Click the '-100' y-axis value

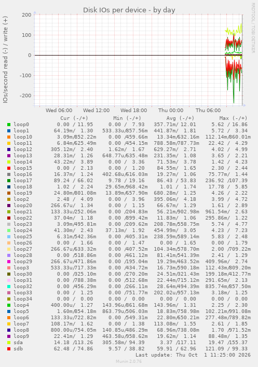point(25,76)
